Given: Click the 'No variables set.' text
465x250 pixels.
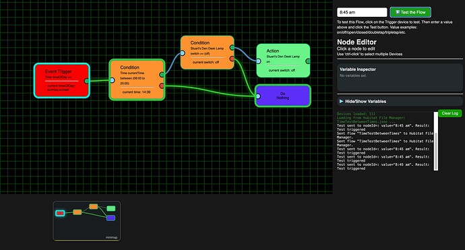Looking at the screenshot, I should (x=353, y=75).
